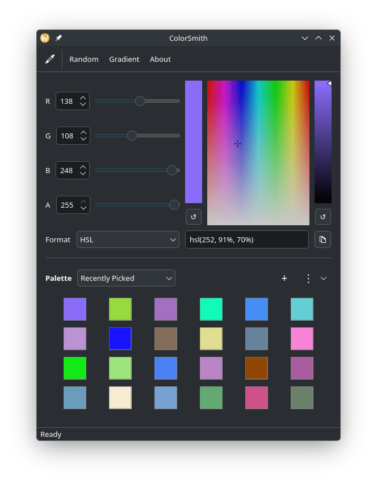The width and height of the screenshot is (377, 484).
Task: Open the Format HSL dropdown
Action: click(x=128, y=239)
